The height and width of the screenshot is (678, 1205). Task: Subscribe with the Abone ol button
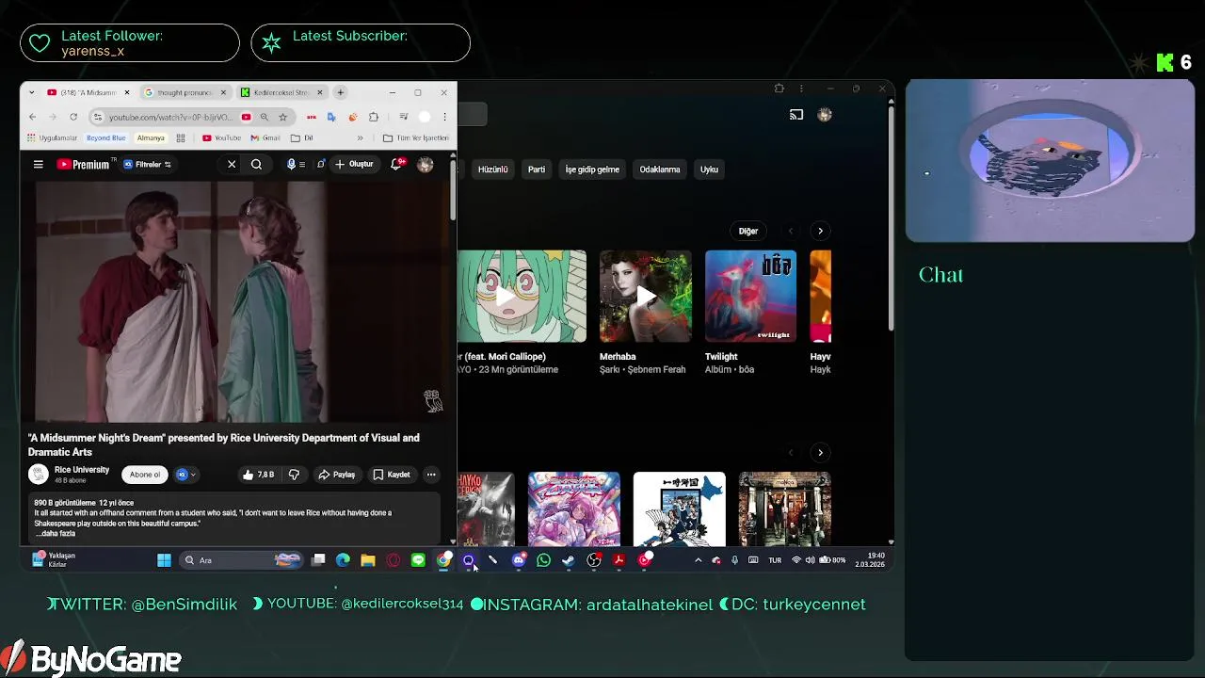pyautogui.click(x=145, y=475)
